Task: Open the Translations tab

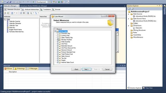Action: [x=46, y=10]
